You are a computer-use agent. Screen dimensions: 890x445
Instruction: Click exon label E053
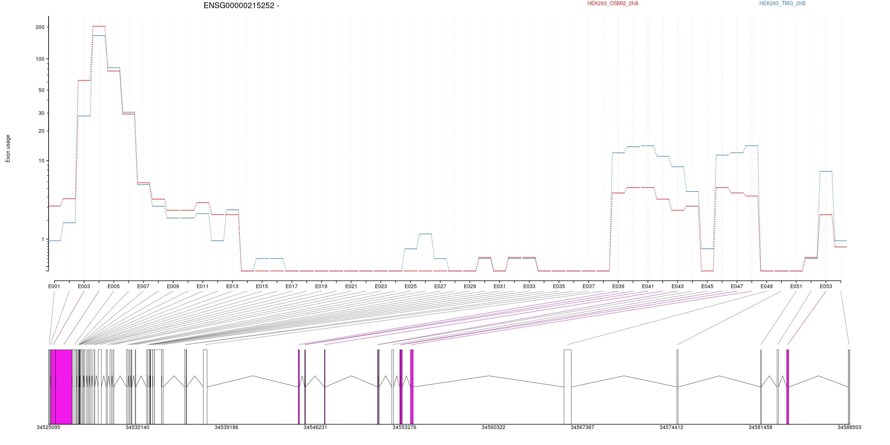pos(826,286)
